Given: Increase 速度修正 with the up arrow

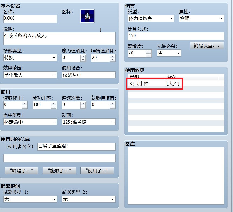Looking at the screenshot, I should coord(24,103).
